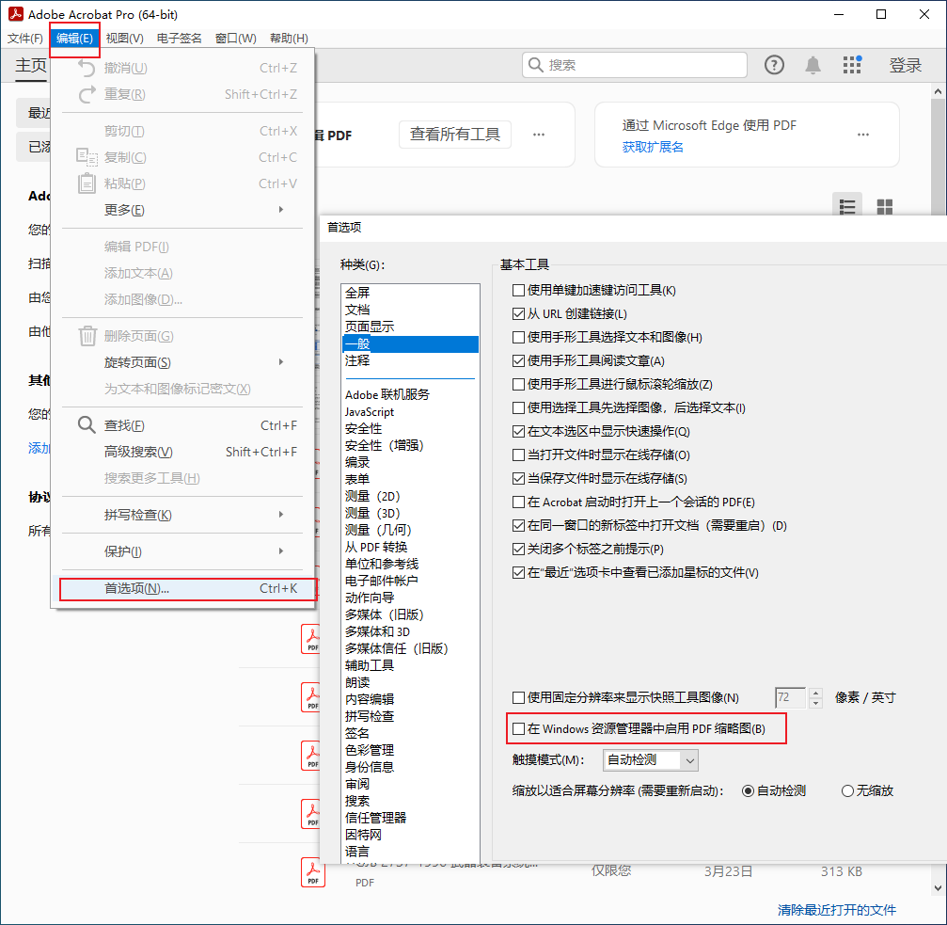Select 注释 category

tap(410, 360)
